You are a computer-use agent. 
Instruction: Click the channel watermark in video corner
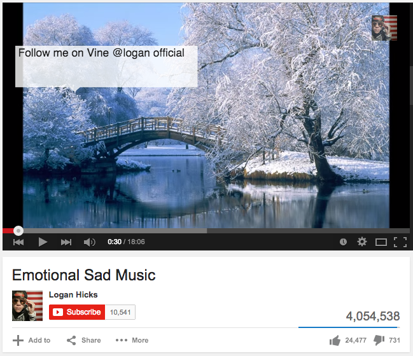[x=384, y=28]
